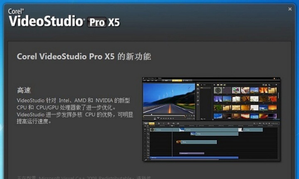This screenshot has width=299, height=179.
Task: Click the line mentioning Intel、AMD 和 NVIDIA
Action: click(74, 100)
